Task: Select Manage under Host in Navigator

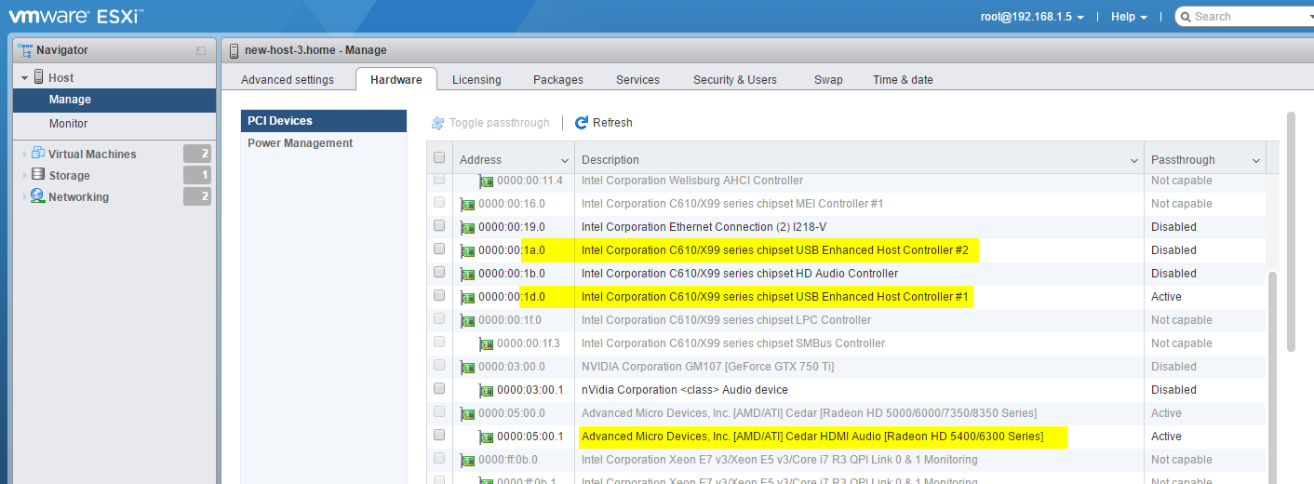Action: (114, 100)
